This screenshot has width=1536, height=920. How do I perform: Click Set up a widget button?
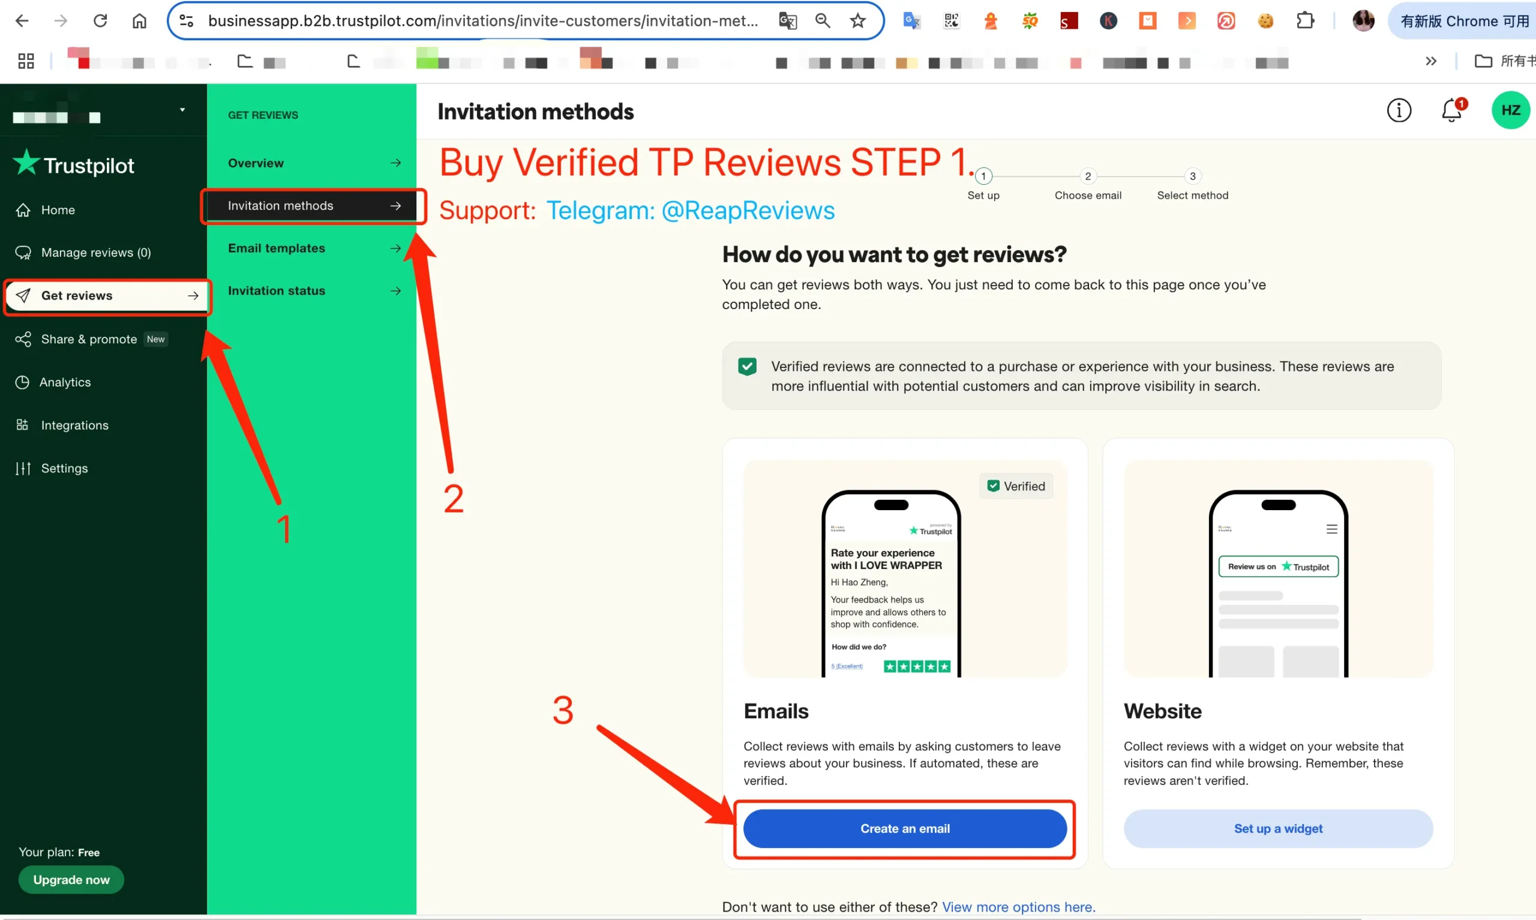pyautogui.click(x=1277, y=828)
